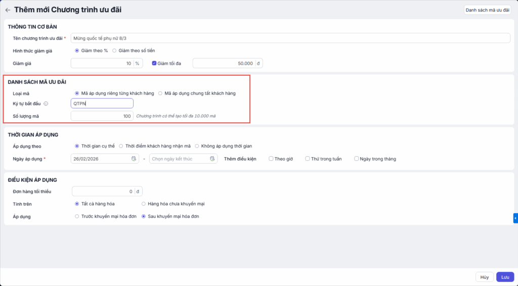Click the info icon beside Ký tự bắt đầu
This screenshot has height=286, width=518.
tap(46, 104)
